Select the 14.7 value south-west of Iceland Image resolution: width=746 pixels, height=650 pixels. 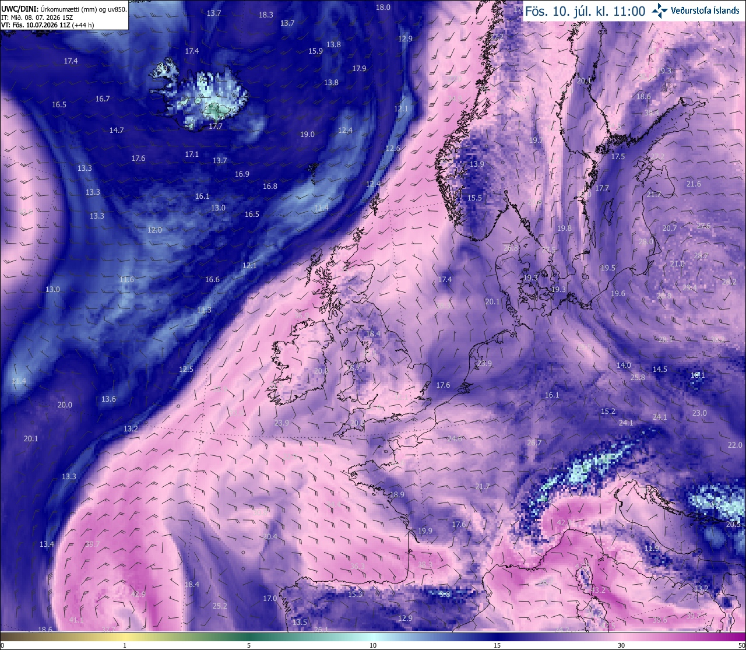tap(117, 130)
